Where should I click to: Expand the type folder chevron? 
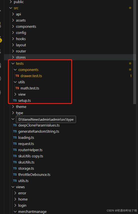[x=13, y=113]
